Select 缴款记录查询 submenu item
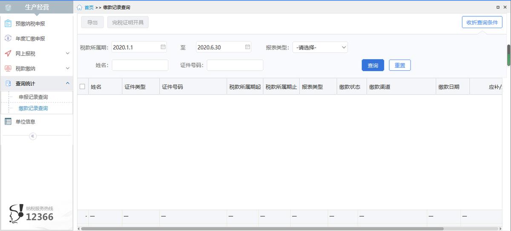The image size is (511, 231). click(x=33, y=108)
